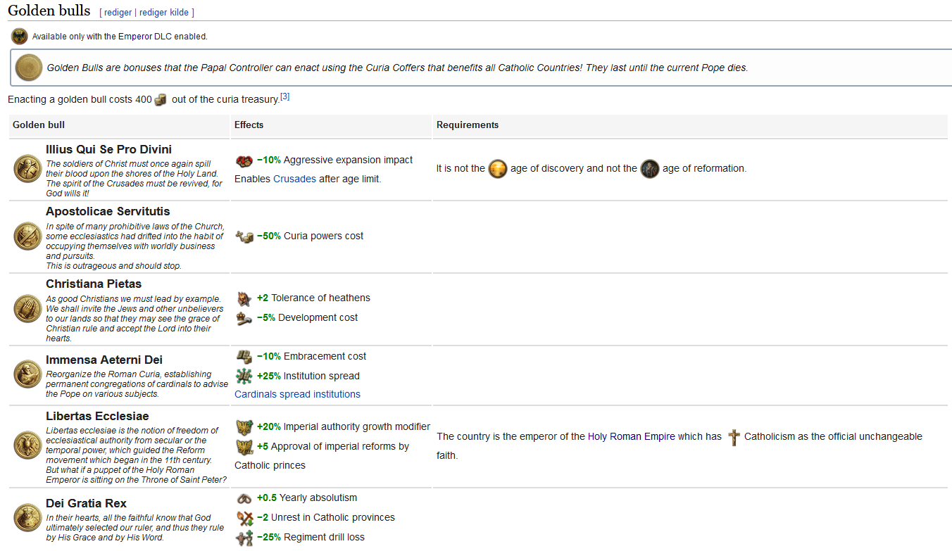Click the institution spread icon
The width and height of the screenshot is (952, 551).
coord(244,376)
